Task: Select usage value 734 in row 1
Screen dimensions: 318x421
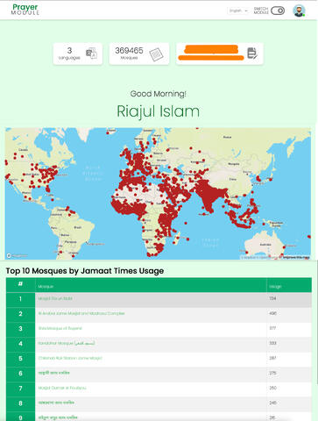Action: coord(272,298)
